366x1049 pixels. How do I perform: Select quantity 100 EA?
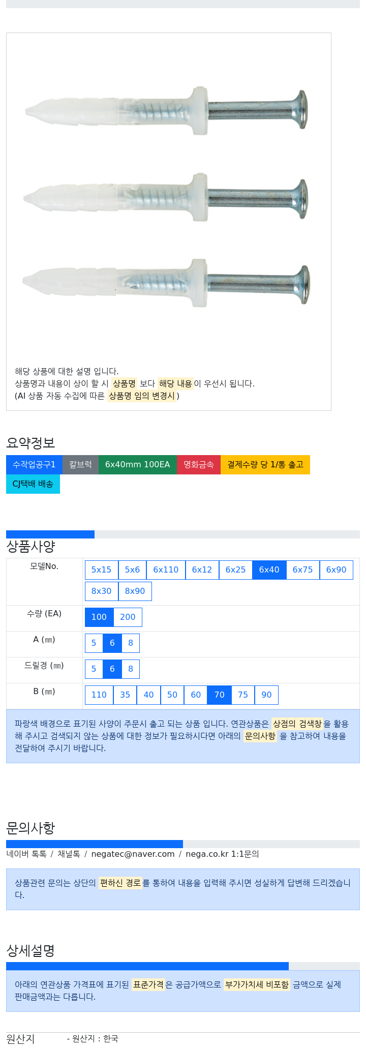click(x=99, y=617)
